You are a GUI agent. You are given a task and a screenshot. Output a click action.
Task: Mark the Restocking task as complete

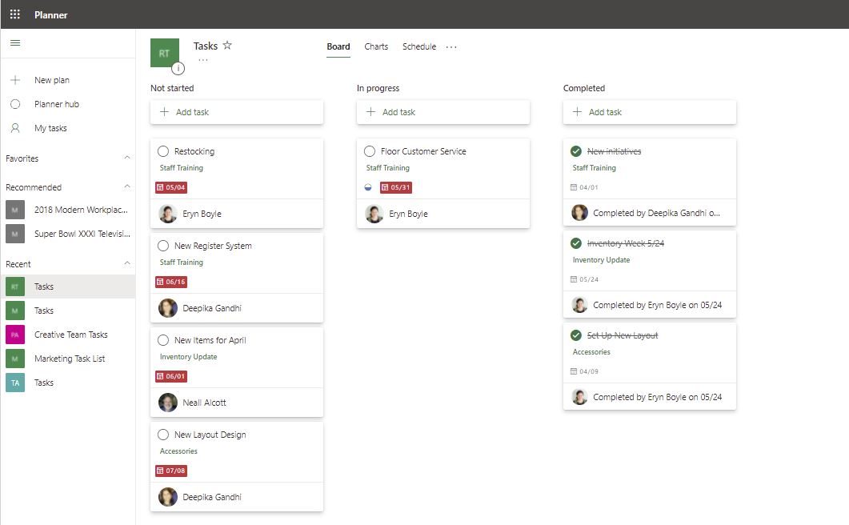162,150
